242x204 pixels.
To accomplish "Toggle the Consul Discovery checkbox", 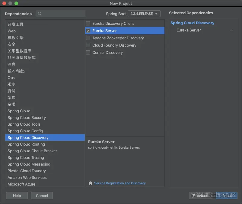I will (x=88, y=52).
